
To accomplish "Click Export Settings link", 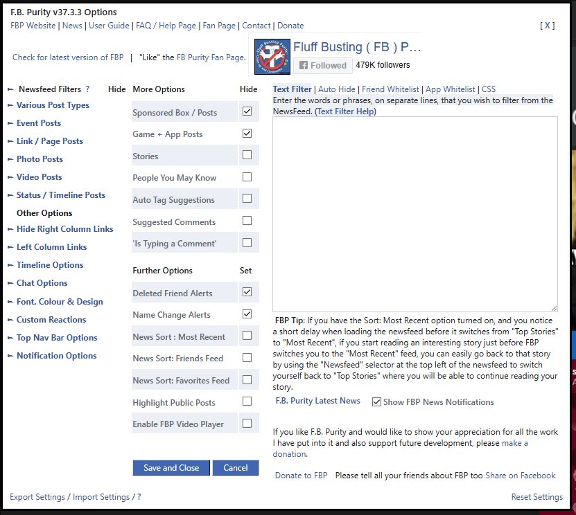I will (x=37, y=497).
